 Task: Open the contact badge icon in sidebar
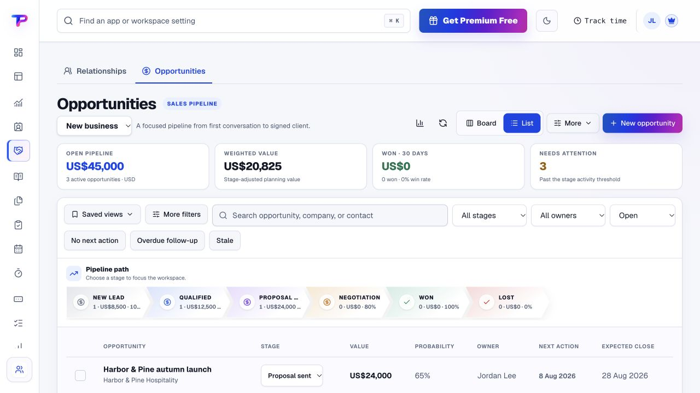[18, 127]
